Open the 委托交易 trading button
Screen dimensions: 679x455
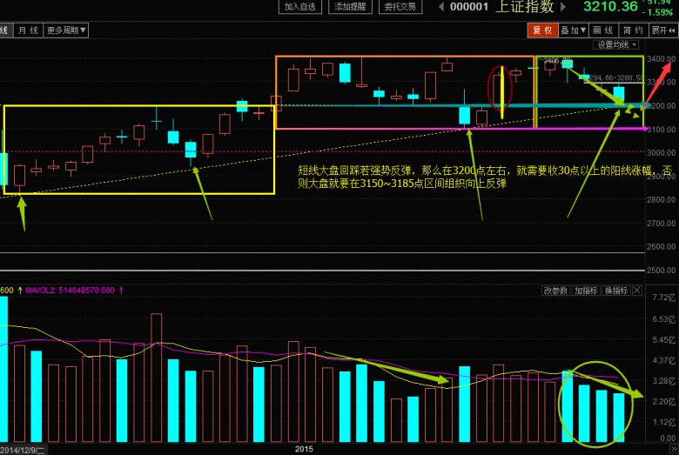[x=400, y=7]
